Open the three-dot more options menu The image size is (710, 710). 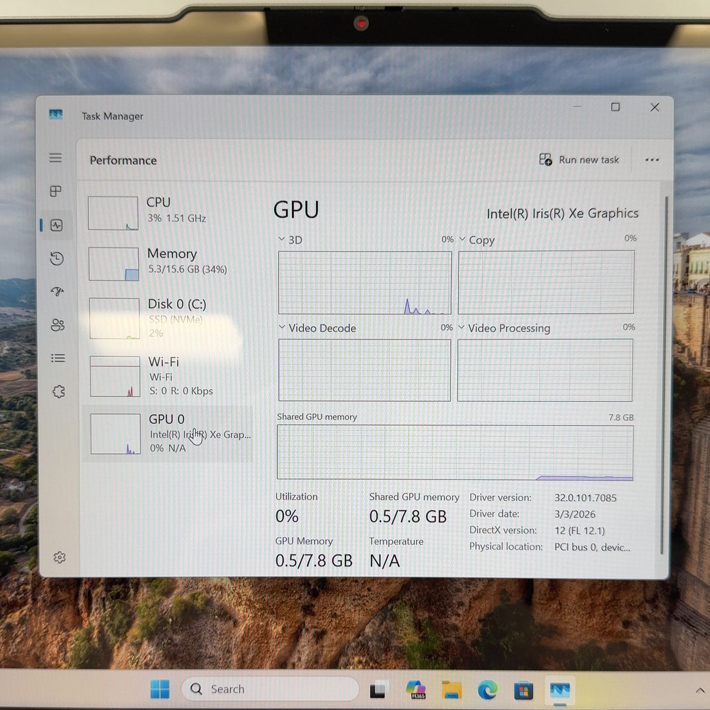point(652,160)
